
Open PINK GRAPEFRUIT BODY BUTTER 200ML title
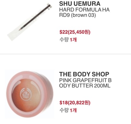pyautogui.click(x=85, y=83)
